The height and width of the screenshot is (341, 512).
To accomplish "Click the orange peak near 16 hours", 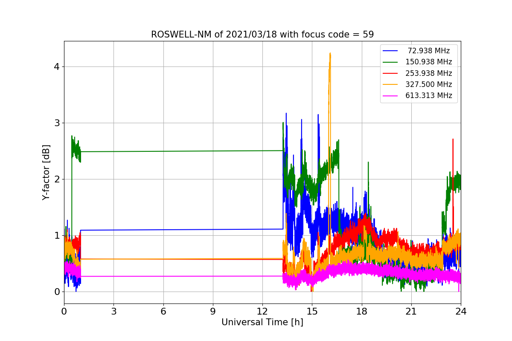I will (330, 54).
